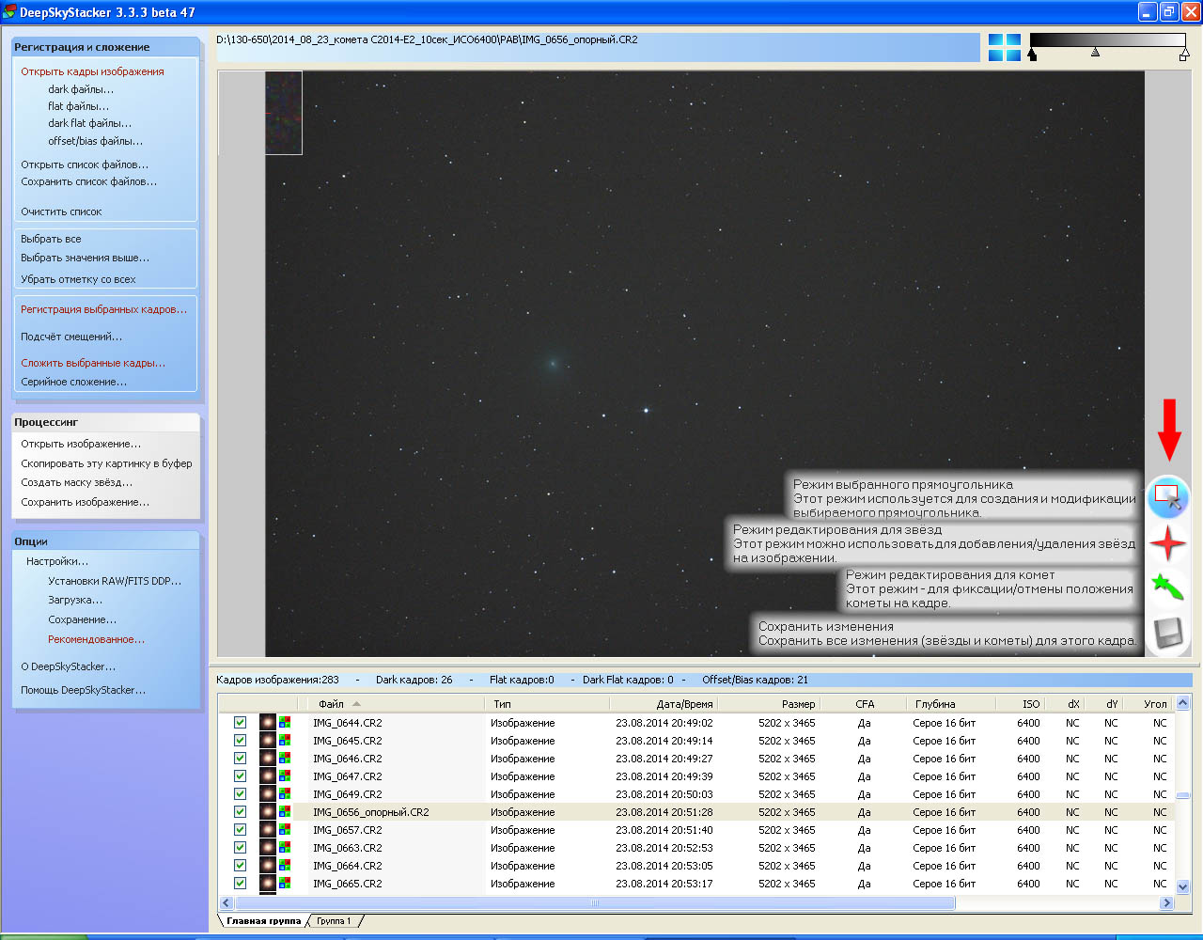Sort the list by Файл column header
Screen dimensions: 1203x940
[331, 703]
